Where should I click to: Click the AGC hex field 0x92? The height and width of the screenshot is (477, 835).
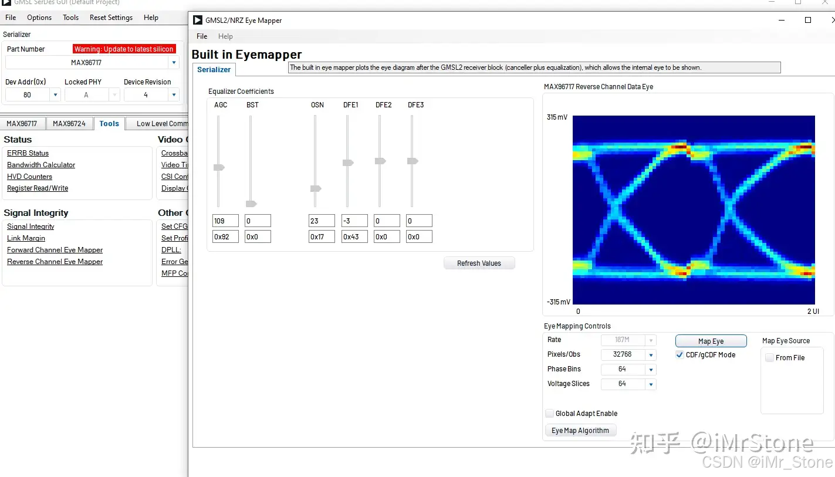click(x=225, y=237)
